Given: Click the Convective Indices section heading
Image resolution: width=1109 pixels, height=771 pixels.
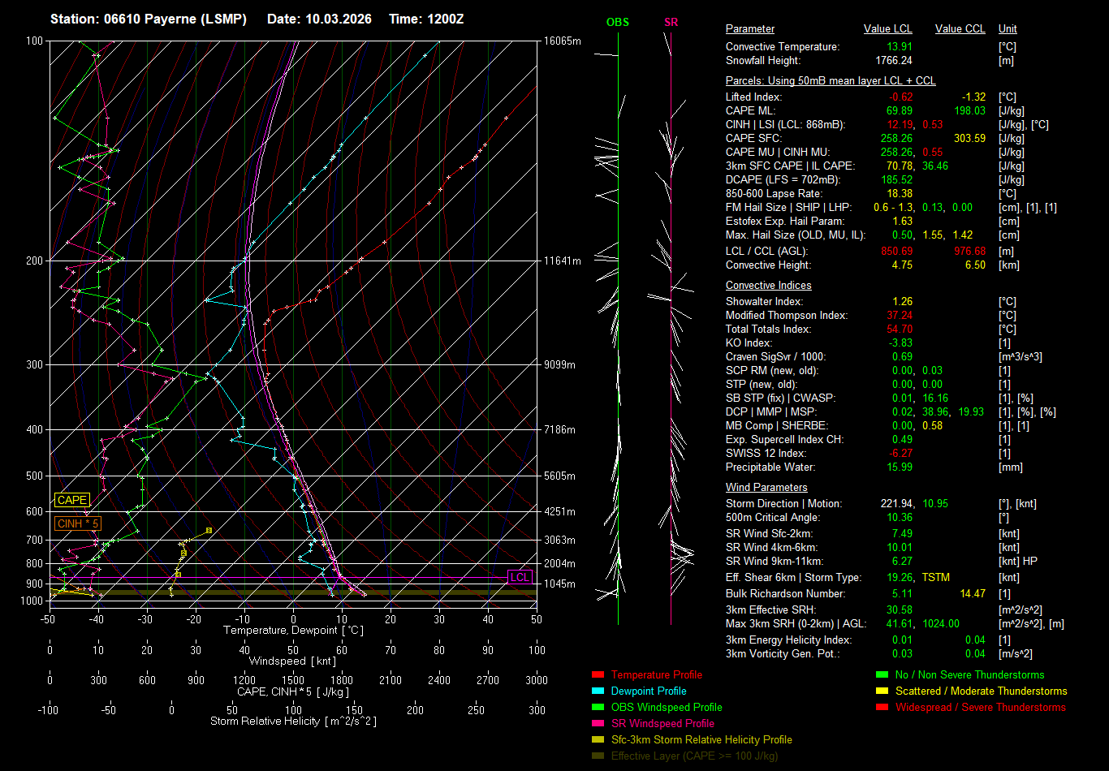Looking at the screenshot, I should [768, 286].
